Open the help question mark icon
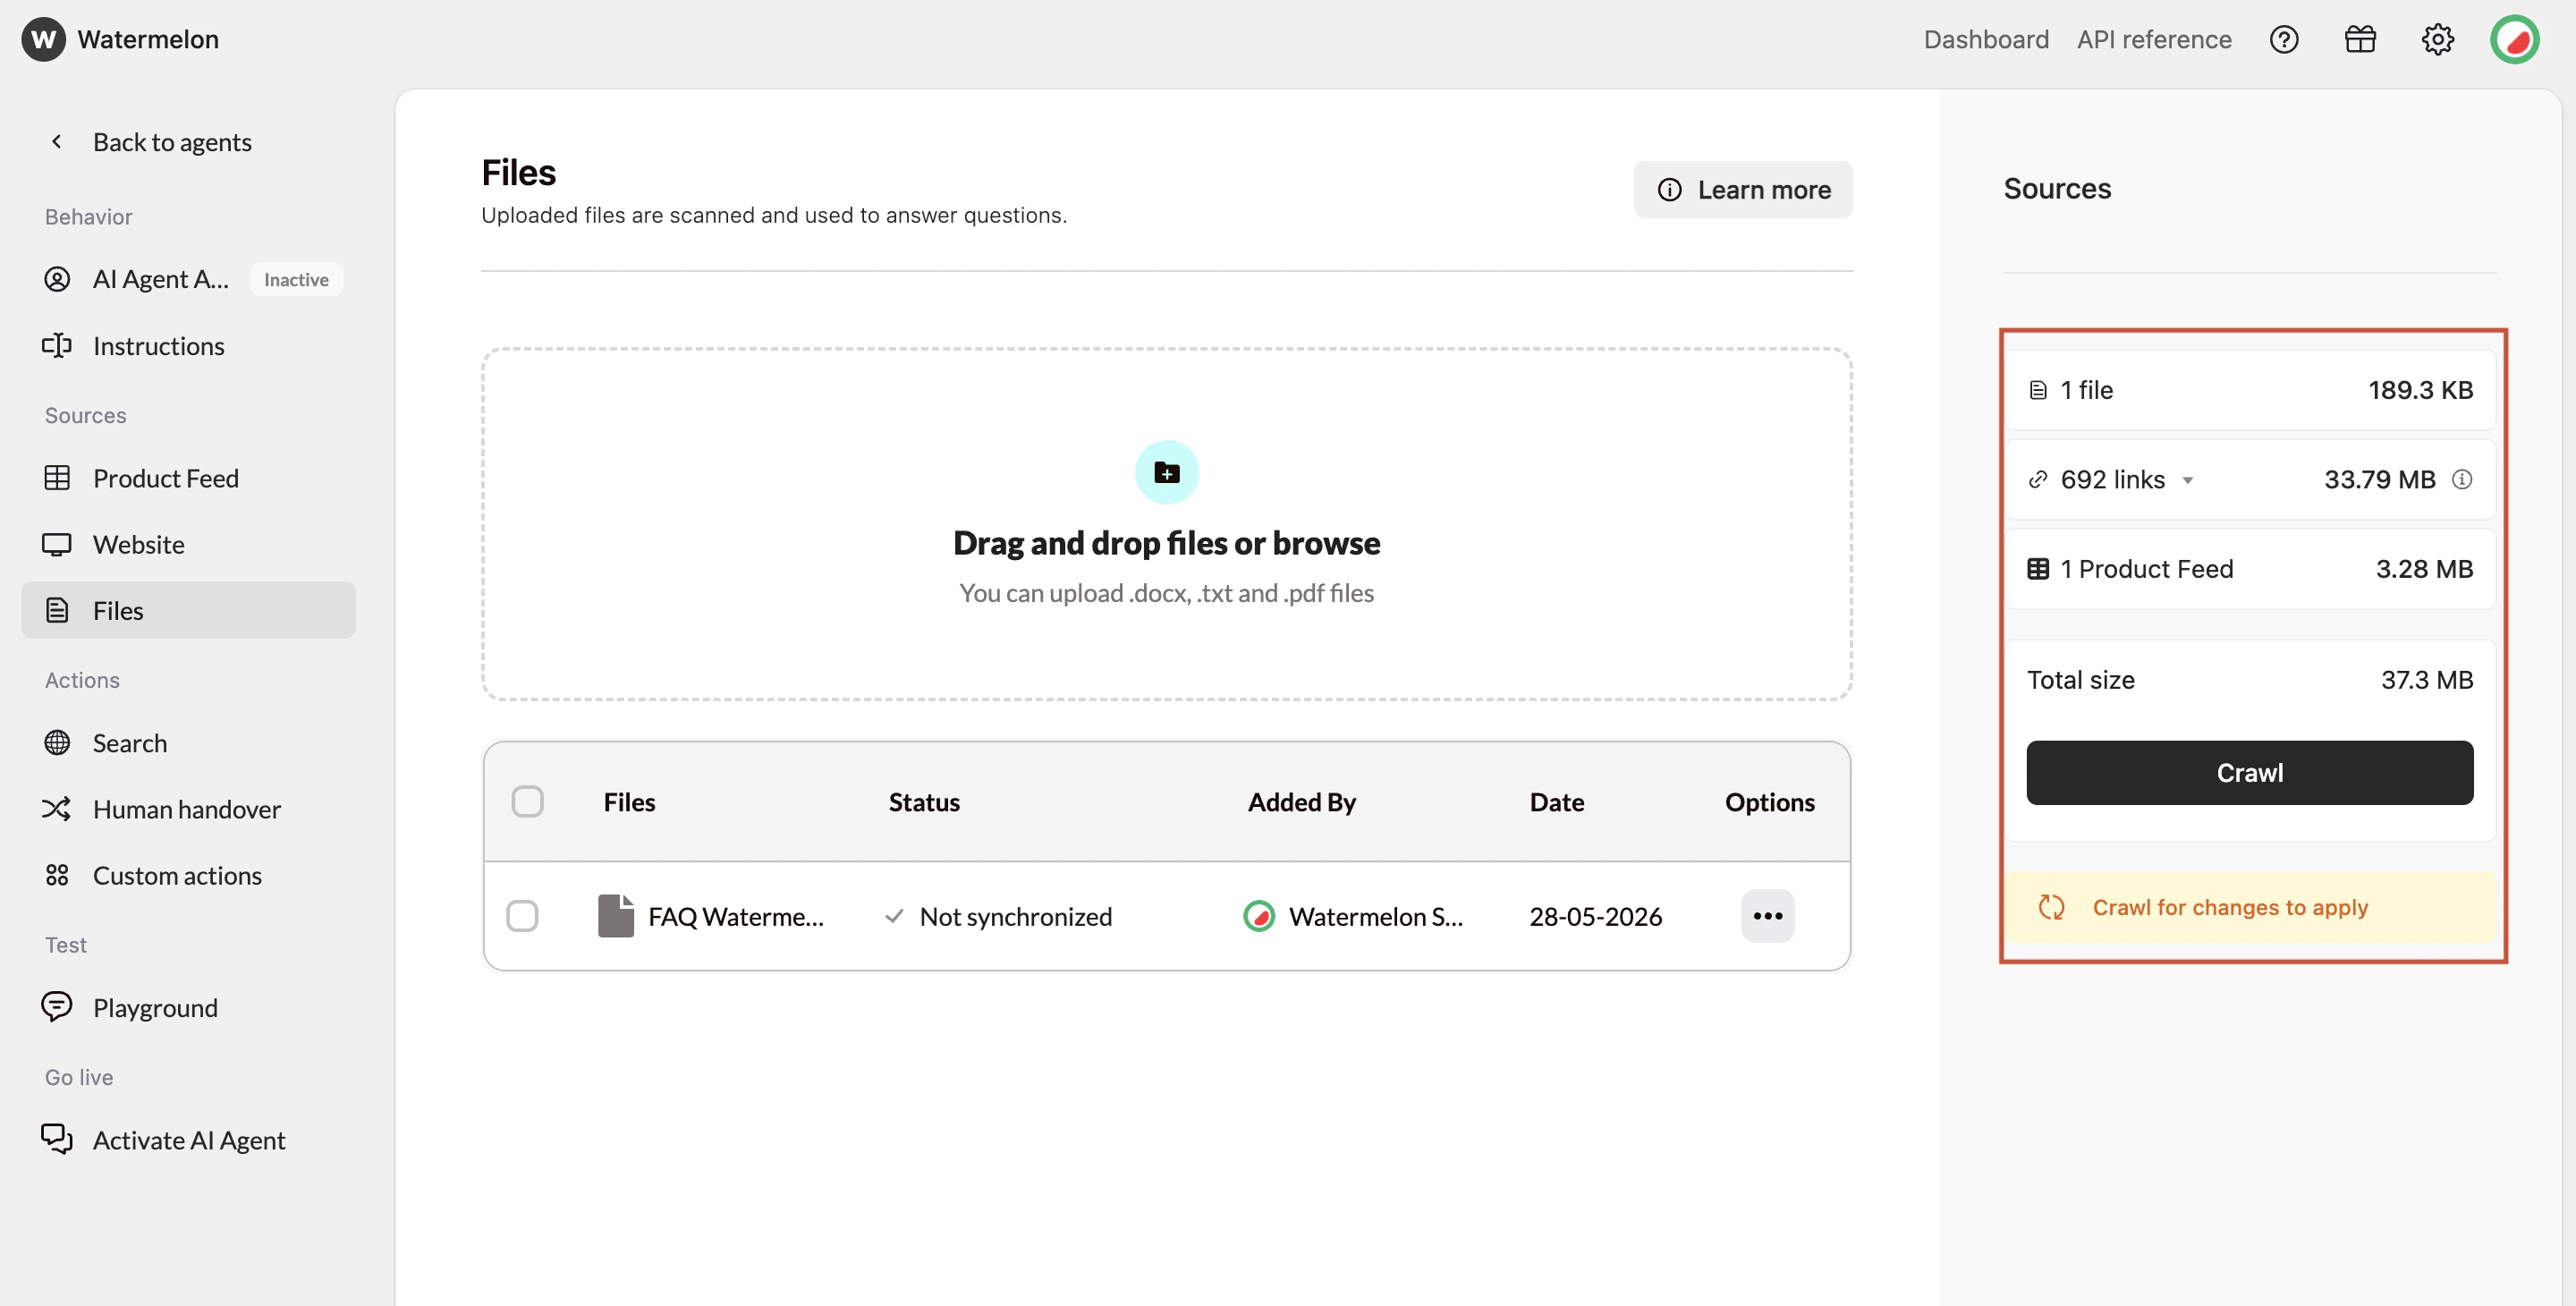The image size is (2576, 1306). (x=2284, y=39)
